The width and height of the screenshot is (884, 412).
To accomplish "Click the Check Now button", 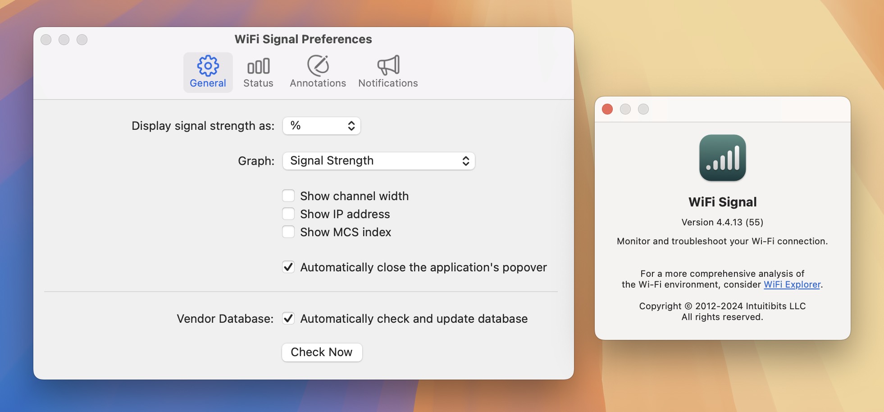I will [322, 352].
